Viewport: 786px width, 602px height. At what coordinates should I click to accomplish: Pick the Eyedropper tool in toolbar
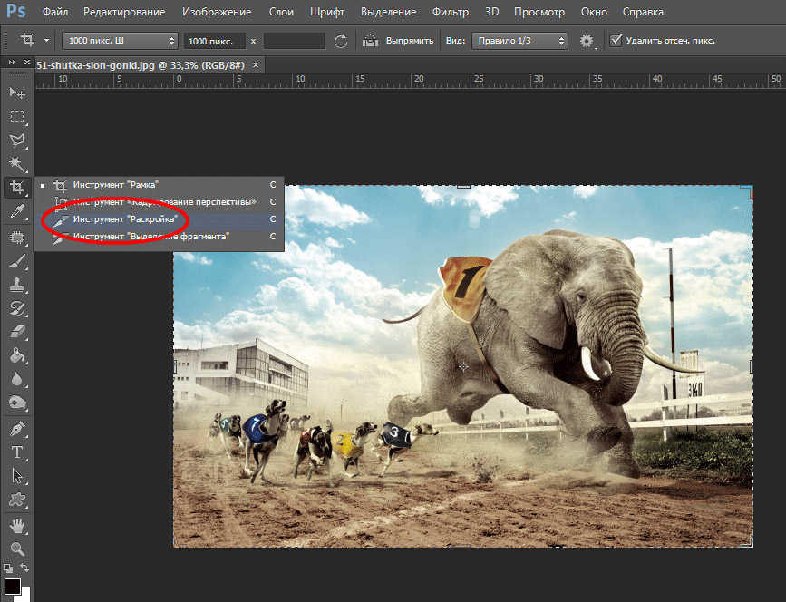pyautogui.click(x=16, y=212)
